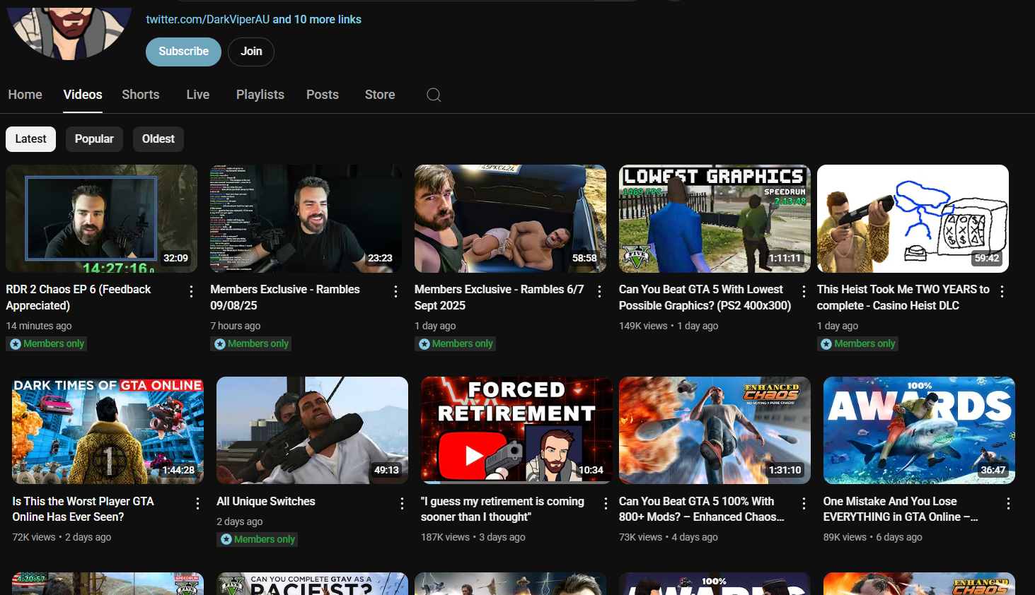Click '7 hours ago' upload time text

[236, 326]
